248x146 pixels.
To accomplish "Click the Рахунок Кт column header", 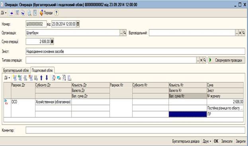I will (121, 90).
